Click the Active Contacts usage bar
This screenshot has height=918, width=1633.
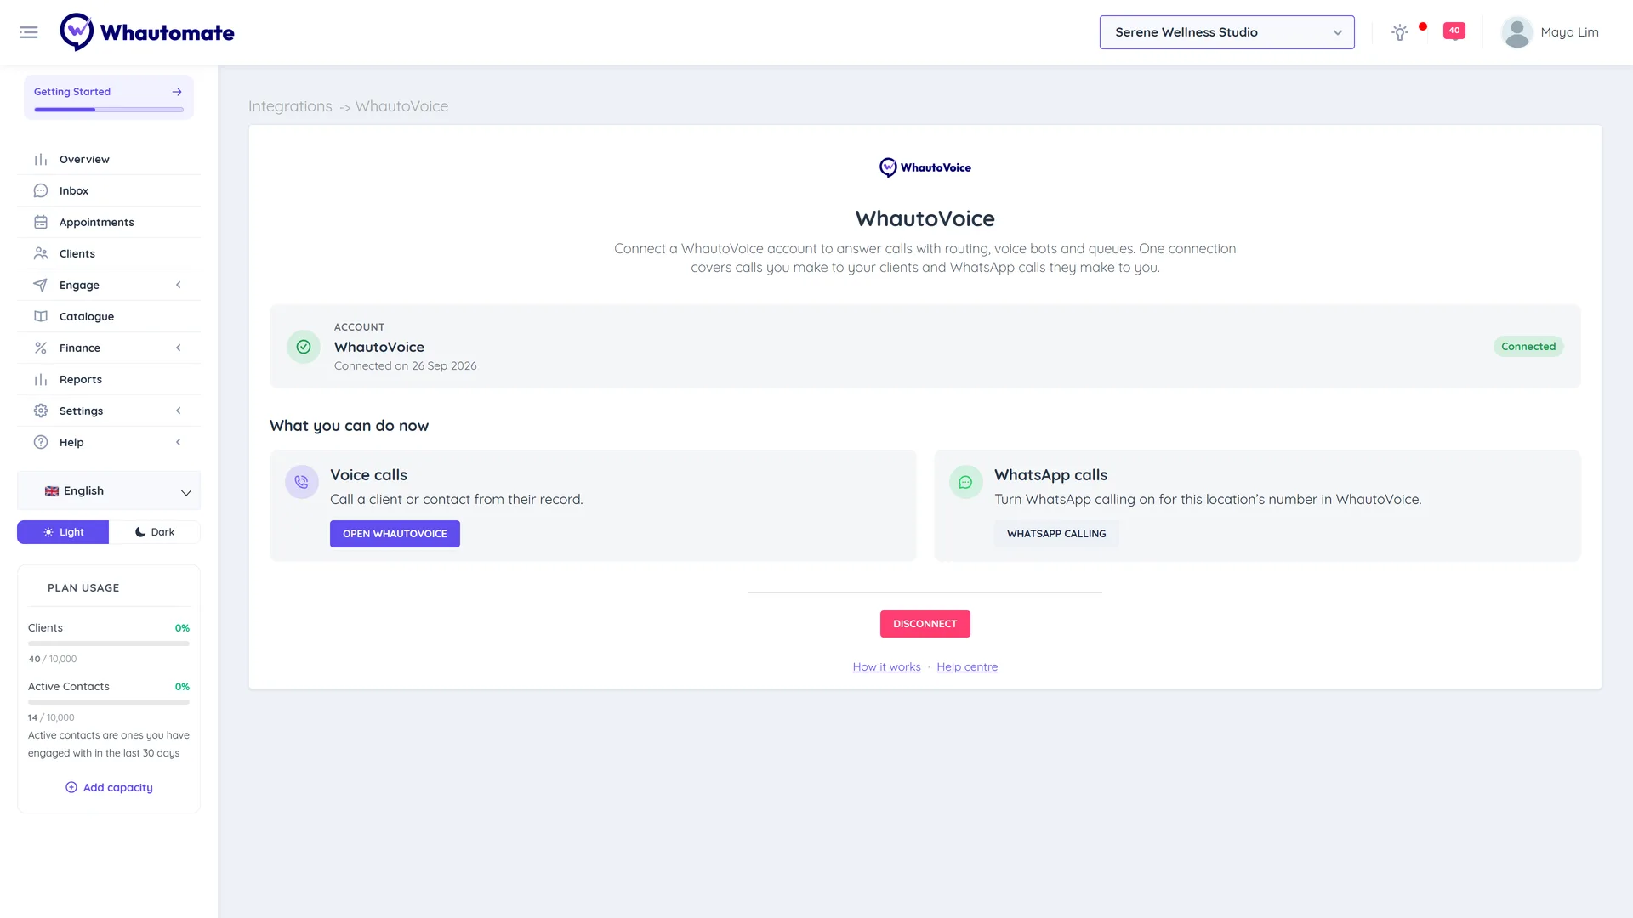(x=109, y=702)
